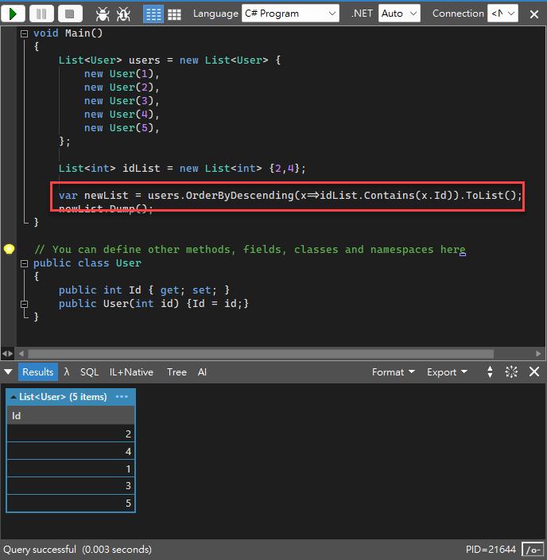Collapse the Main method code fold
The image size is (547, 560).
click(25, 33)
